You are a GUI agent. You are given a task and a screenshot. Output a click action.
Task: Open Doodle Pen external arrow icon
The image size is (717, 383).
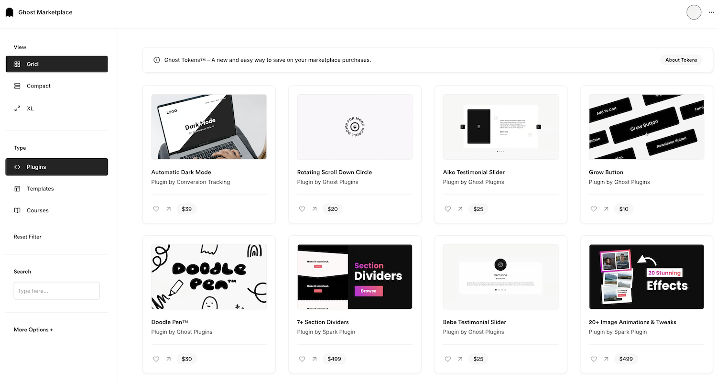(168, 359)
